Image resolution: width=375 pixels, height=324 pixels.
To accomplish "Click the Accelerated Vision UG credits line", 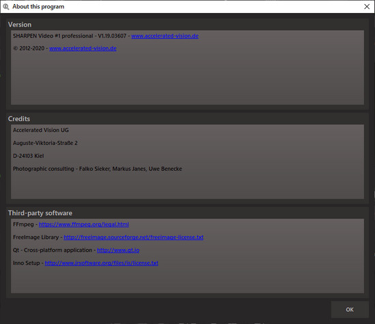I will (x=41, y=130).
